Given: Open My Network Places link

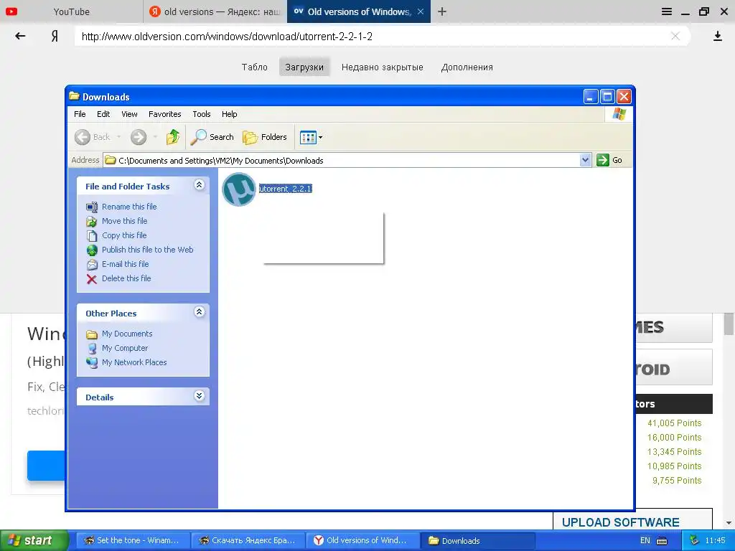Looking at the screenshot, I should pyautogui.click(x=134, y=362).
